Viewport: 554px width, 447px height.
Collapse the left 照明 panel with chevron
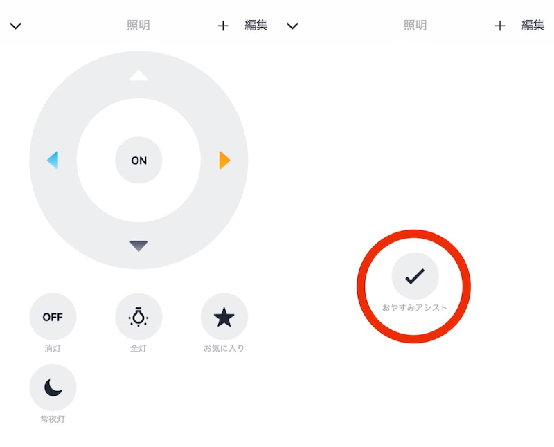pyautogui.click(x=15, y=26)
